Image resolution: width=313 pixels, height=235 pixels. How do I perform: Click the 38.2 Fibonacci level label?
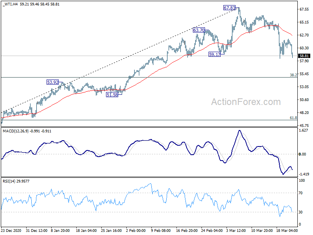pos(293,75)
